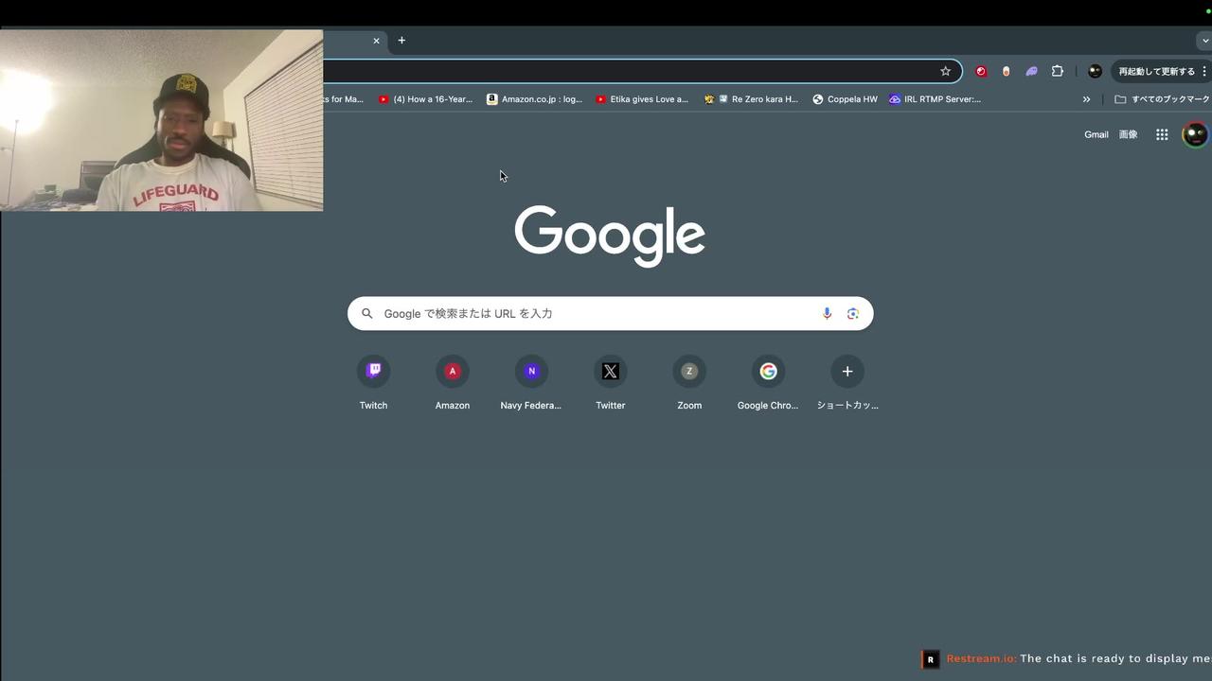The height and width of the screenshot is (681, 1212).
Task: Start voice search with microphone icon
Action: [x=827, y=314]
